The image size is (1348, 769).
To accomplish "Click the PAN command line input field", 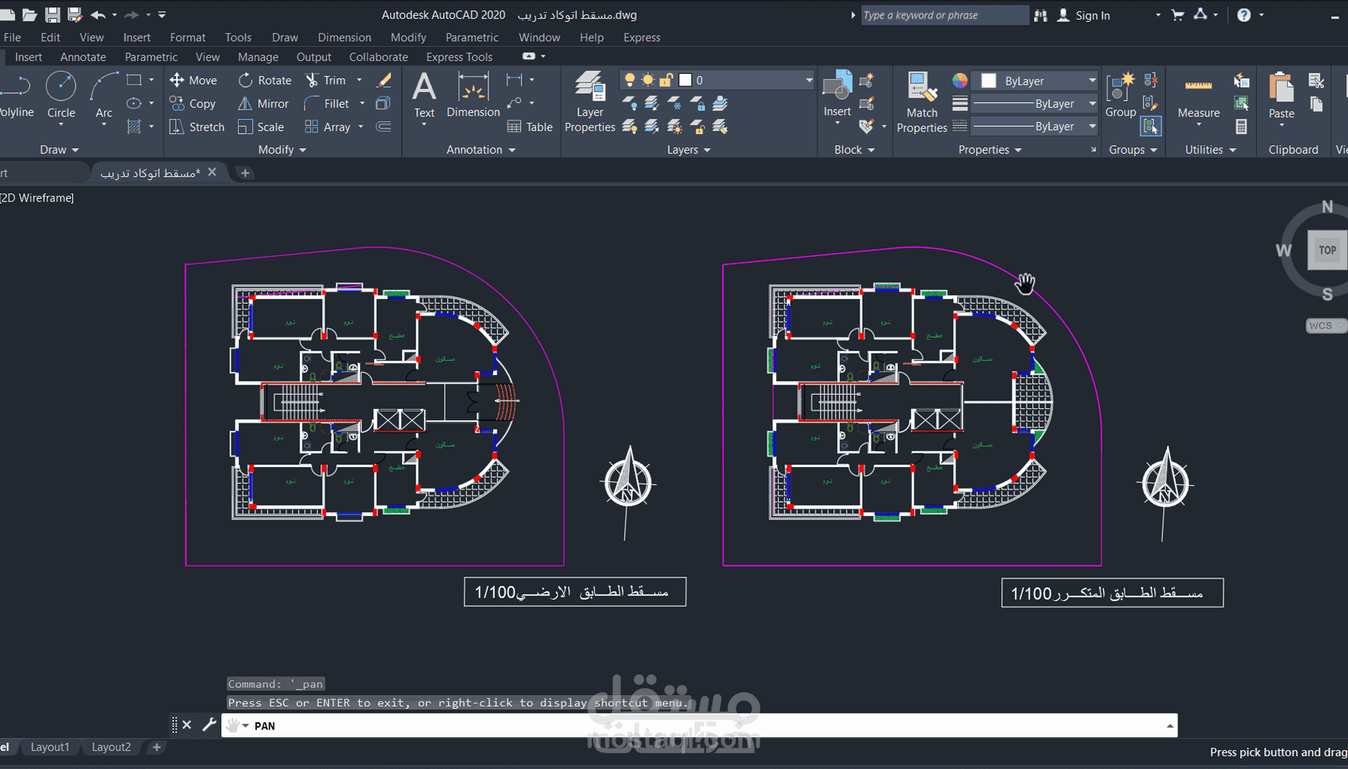I will point(699,725).
